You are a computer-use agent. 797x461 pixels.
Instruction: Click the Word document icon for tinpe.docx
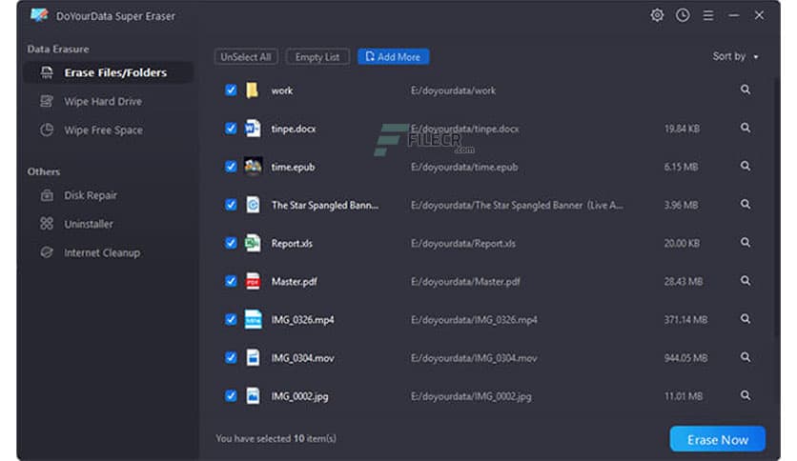point(253,129)
